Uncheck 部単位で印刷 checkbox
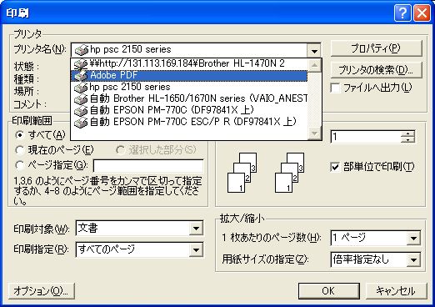The width and height of the screenshot is (435, 307). (x=335, y=167)
